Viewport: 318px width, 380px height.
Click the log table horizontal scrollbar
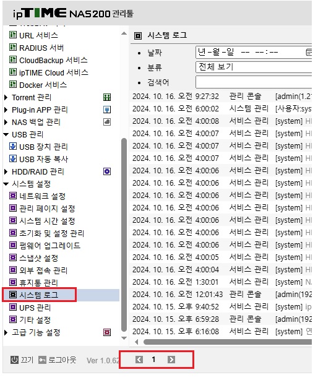tap(228, 342)
